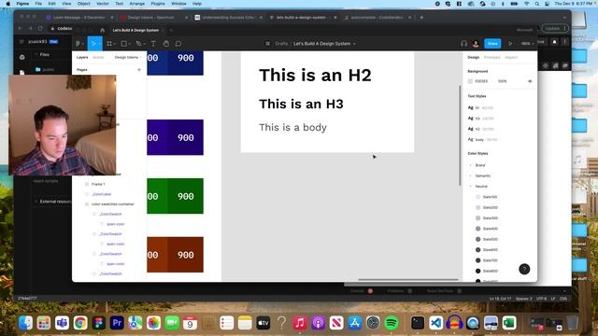Click the blue Share button
Viewport: 598px width, 336px height.
[x=492, y=44]
